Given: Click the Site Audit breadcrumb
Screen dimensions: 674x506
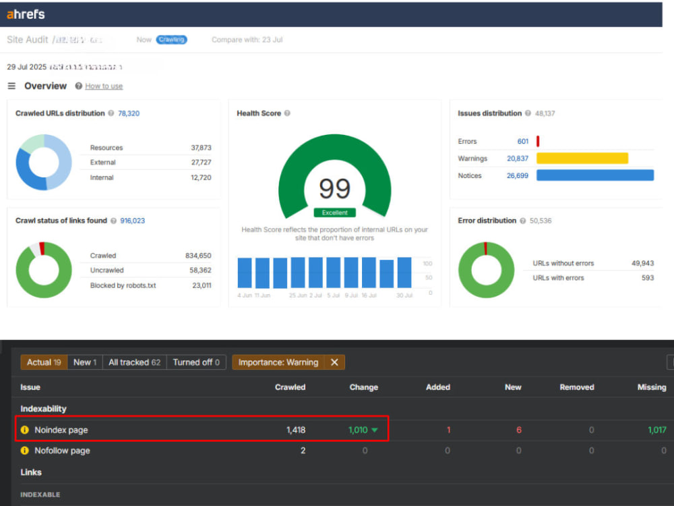Looking at the screenshot, I should pyautogui.click(x=28, y=40).
